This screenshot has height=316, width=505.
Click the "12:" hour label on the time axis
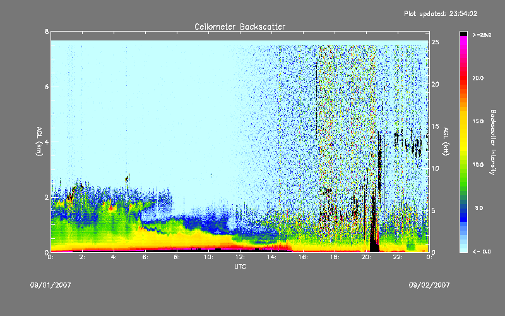tap(240, 257)
